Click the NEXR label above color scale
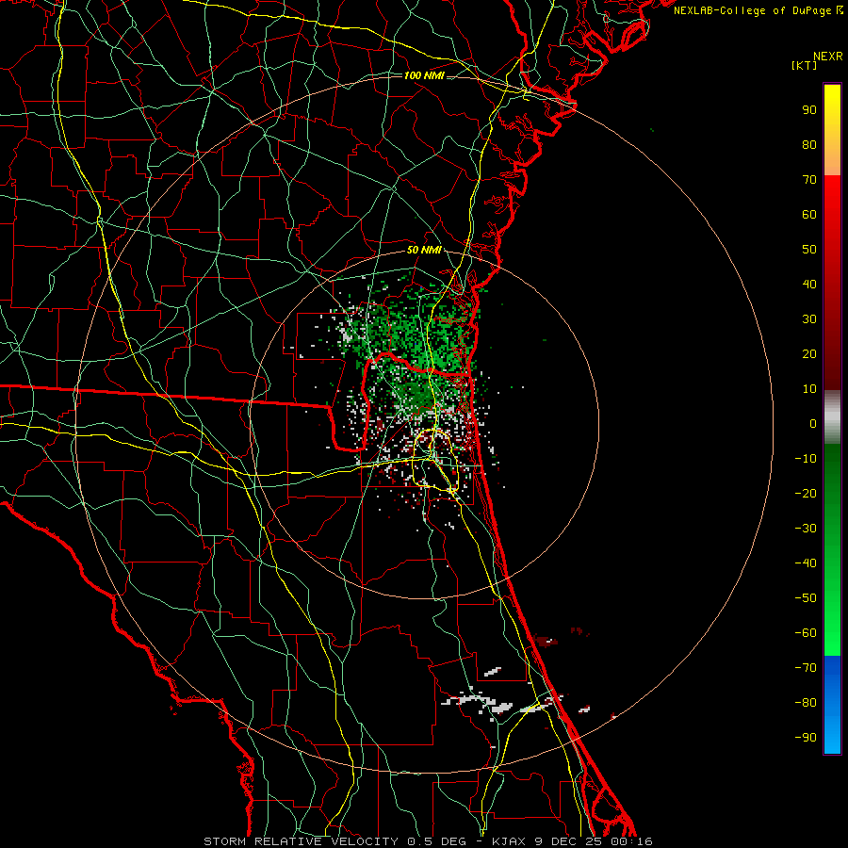 coord(827,57)
